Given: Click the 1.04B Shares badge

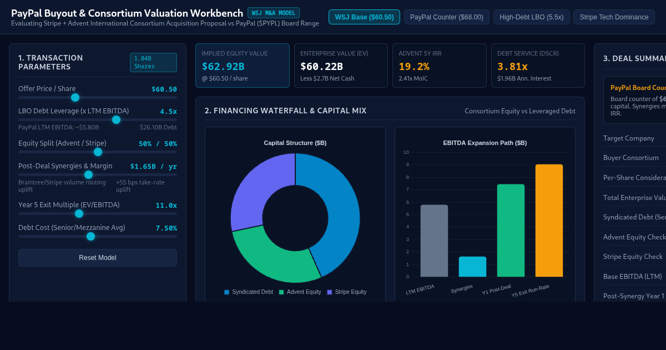Looking at the screenshot, I should point(153,62).
